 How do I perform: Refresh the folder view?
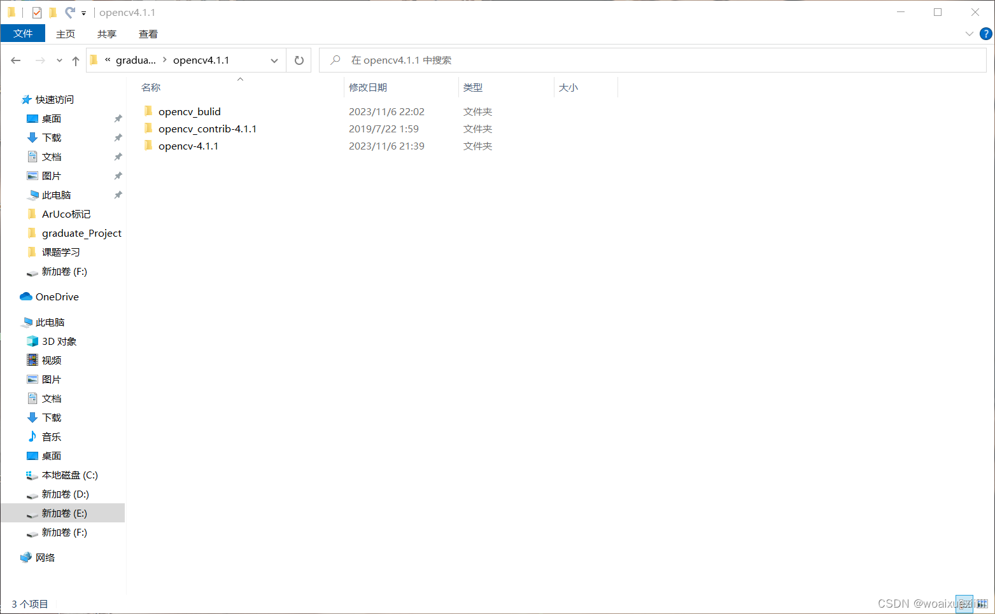(x=299, y=60)
